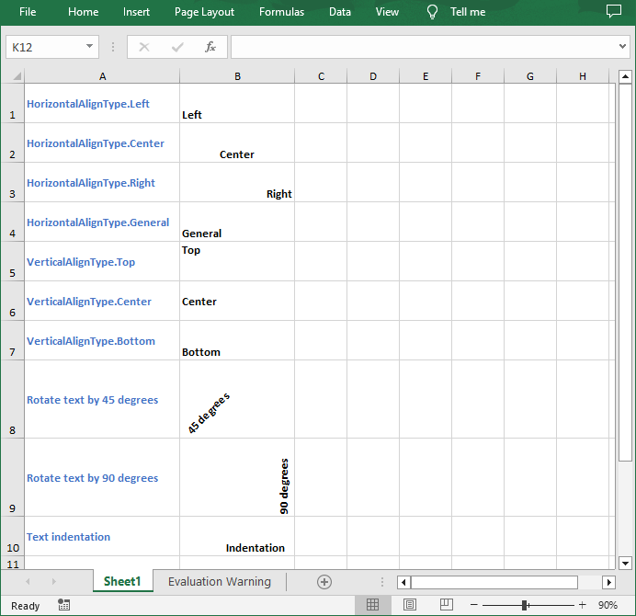Select cell with HorizontalAlignType.Left text

coord(102,103)
